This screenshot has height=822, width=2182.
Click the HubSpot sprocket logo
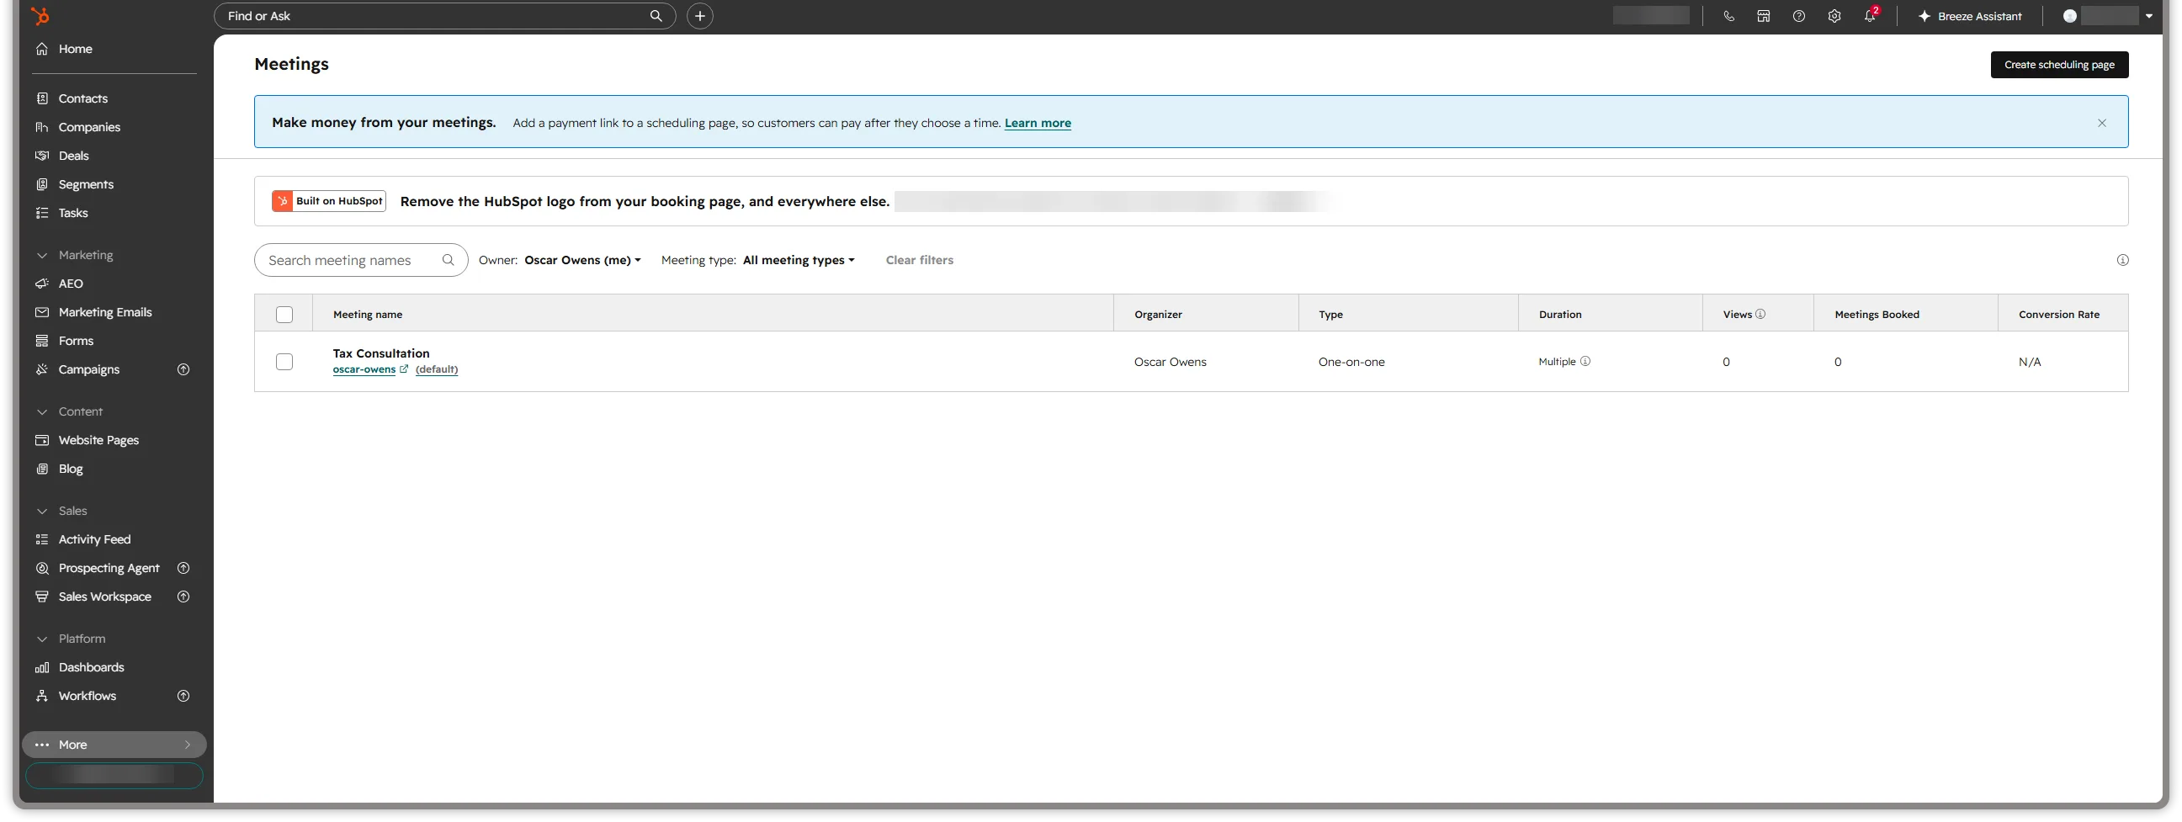point(40,16)
